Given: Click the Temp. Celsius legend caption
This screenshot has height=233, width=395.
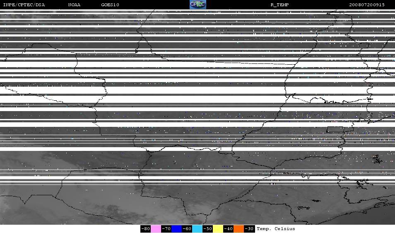Looking at the screenshot, I should click(x=276, y=229).
